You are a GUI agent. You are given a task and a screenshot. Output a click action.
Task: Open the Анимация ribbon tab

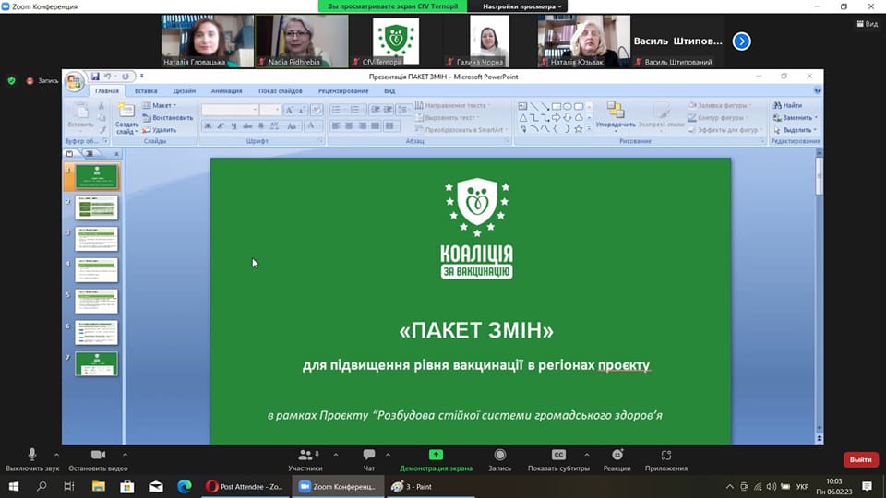227,90
